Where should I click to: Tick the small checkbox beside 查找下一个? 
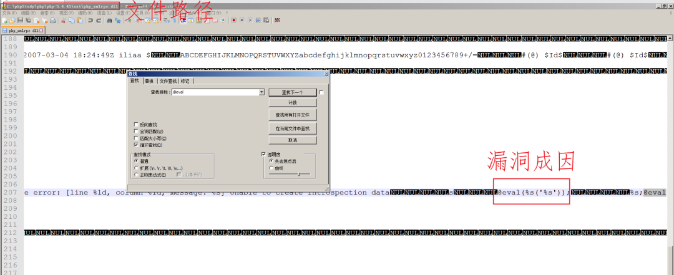[x=321, y=92]
